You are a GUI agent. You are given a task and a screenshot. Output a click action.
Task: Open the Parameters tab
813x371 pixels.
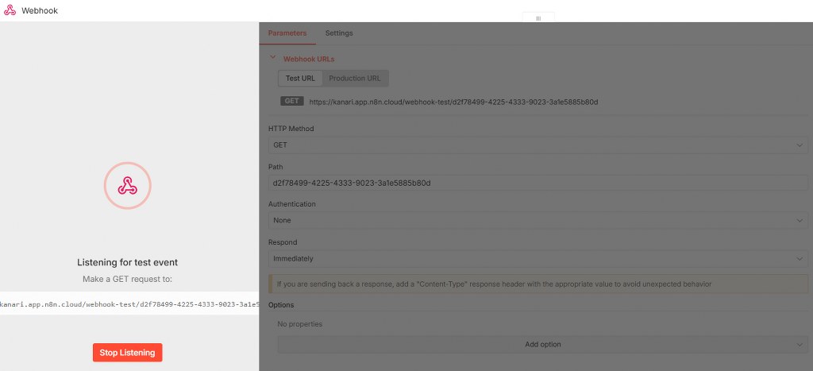click(x=287, y=33)
